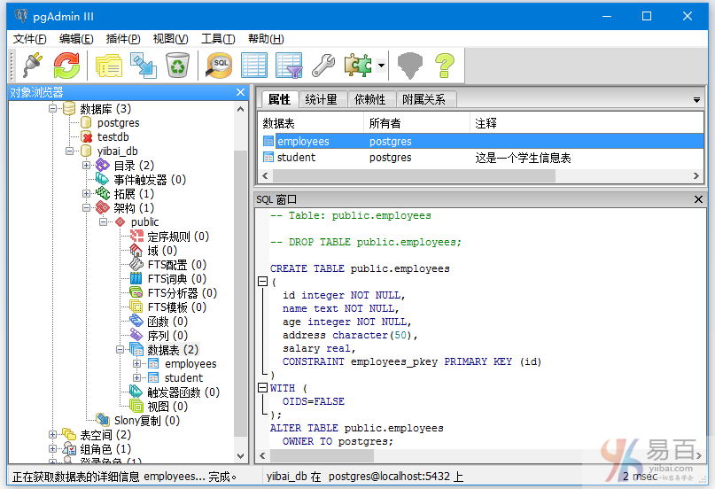The height and width of the screenshot is (489, 715).
Task: Close the 对象浏览器 panel
Action: 240,92
